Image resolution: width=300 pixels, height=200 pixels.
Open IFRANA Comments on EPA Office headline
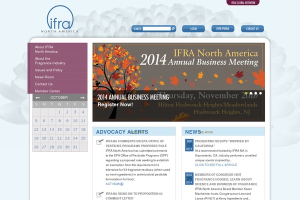coord(136,143)
